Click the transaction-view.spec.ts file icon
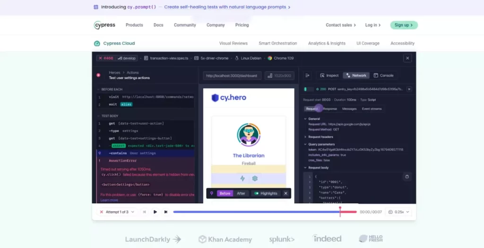The height and width of the screenshot is (248, 484). [147, 58]
